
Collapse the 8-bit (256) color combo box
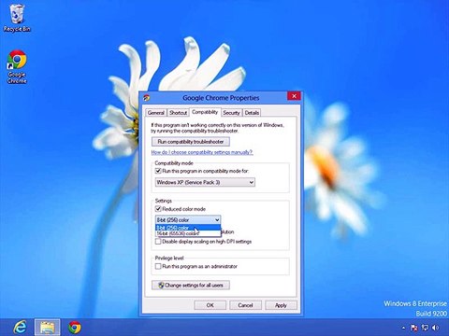[x=188, y=219]
